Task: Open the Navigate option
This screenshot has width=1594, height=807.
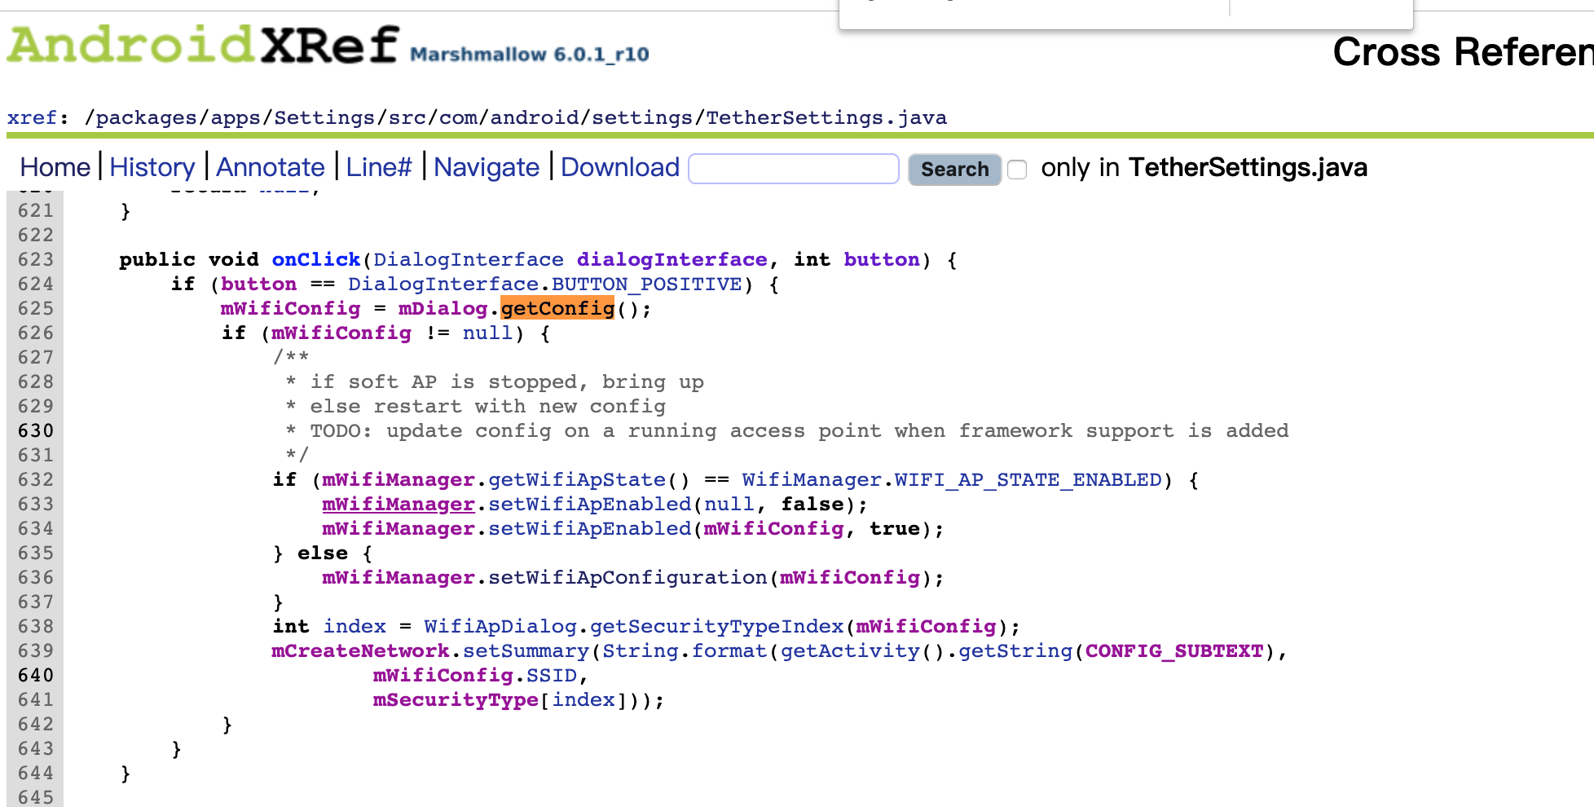Action: pos(487,167)
